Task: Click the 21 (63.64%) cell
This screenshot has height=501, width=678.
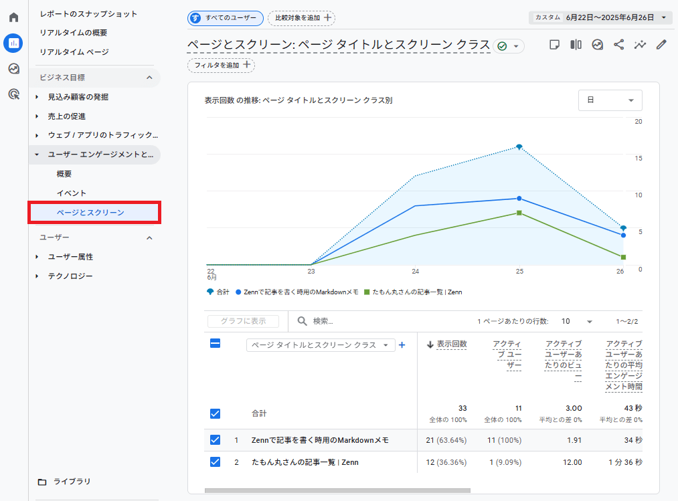Action: (446, 440)
